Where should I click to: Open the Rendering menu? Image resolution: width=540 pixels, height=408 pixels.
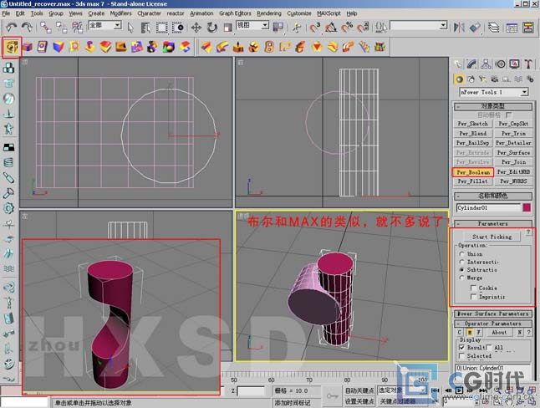(x=269, y=13)
